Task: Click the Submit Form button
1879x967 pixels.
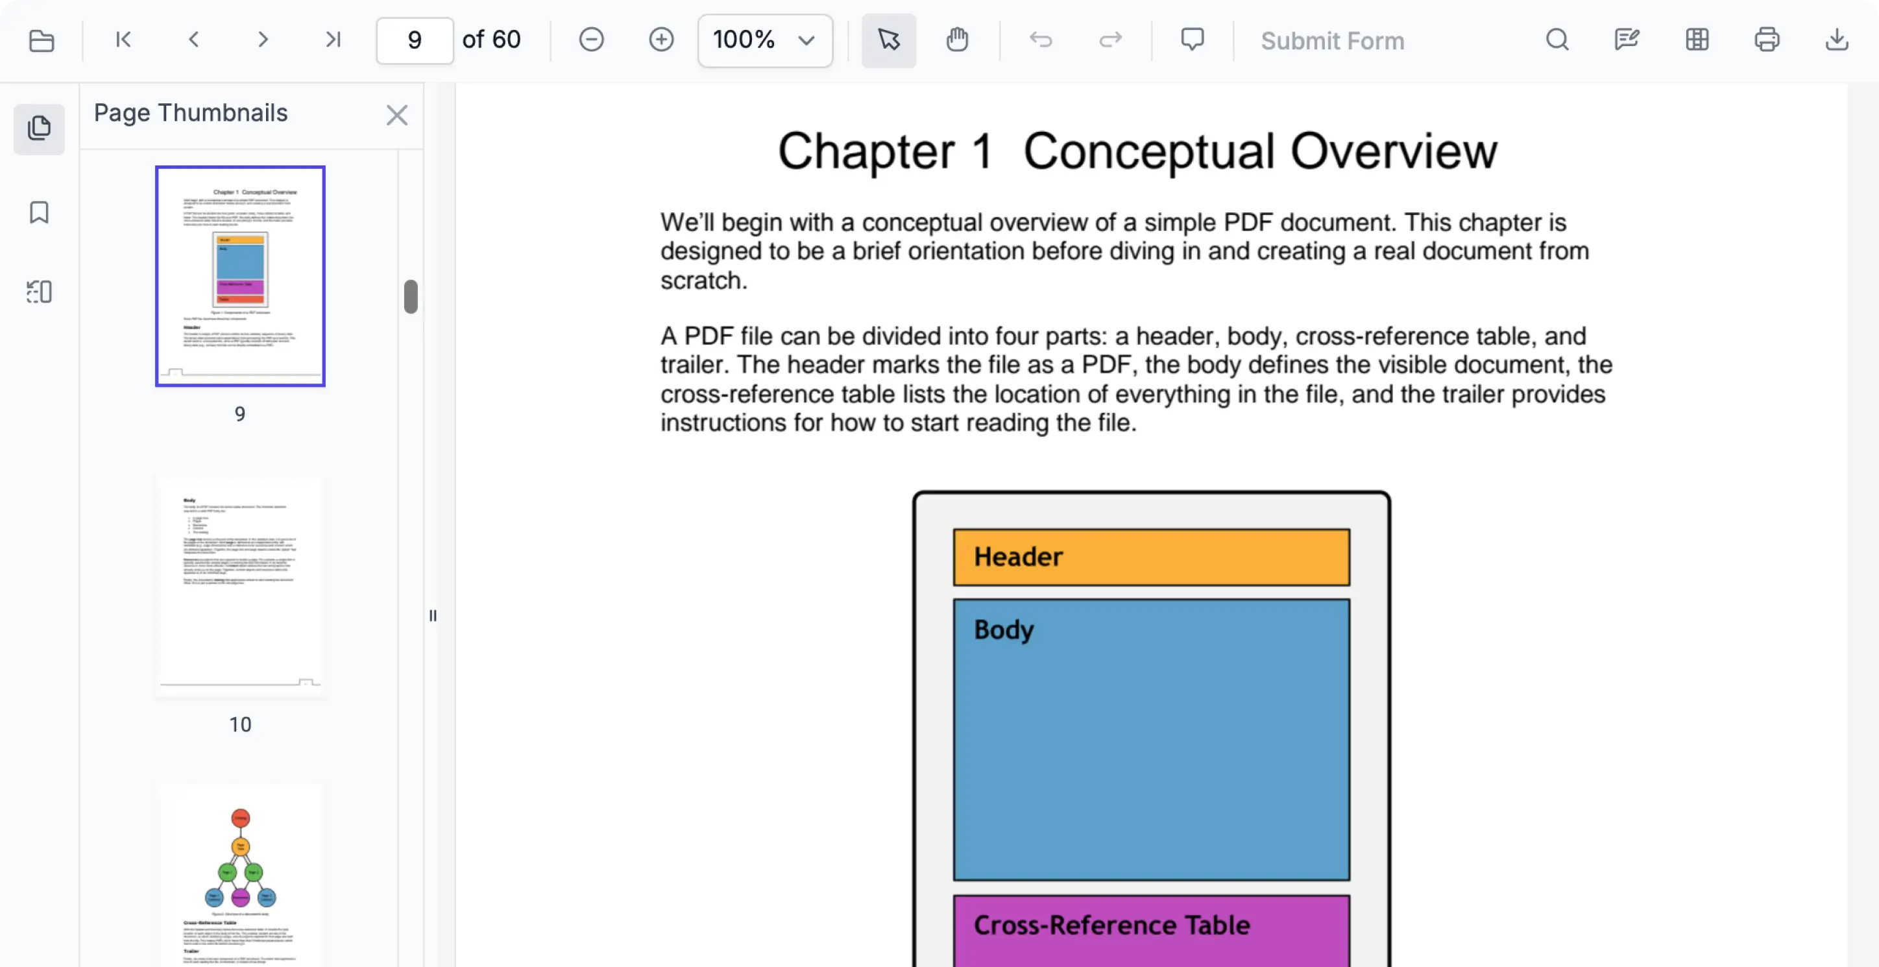Action: click(1331, 41)
